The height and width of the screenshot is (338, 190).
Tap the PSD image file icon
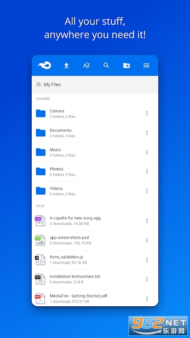tap(40, 240)
